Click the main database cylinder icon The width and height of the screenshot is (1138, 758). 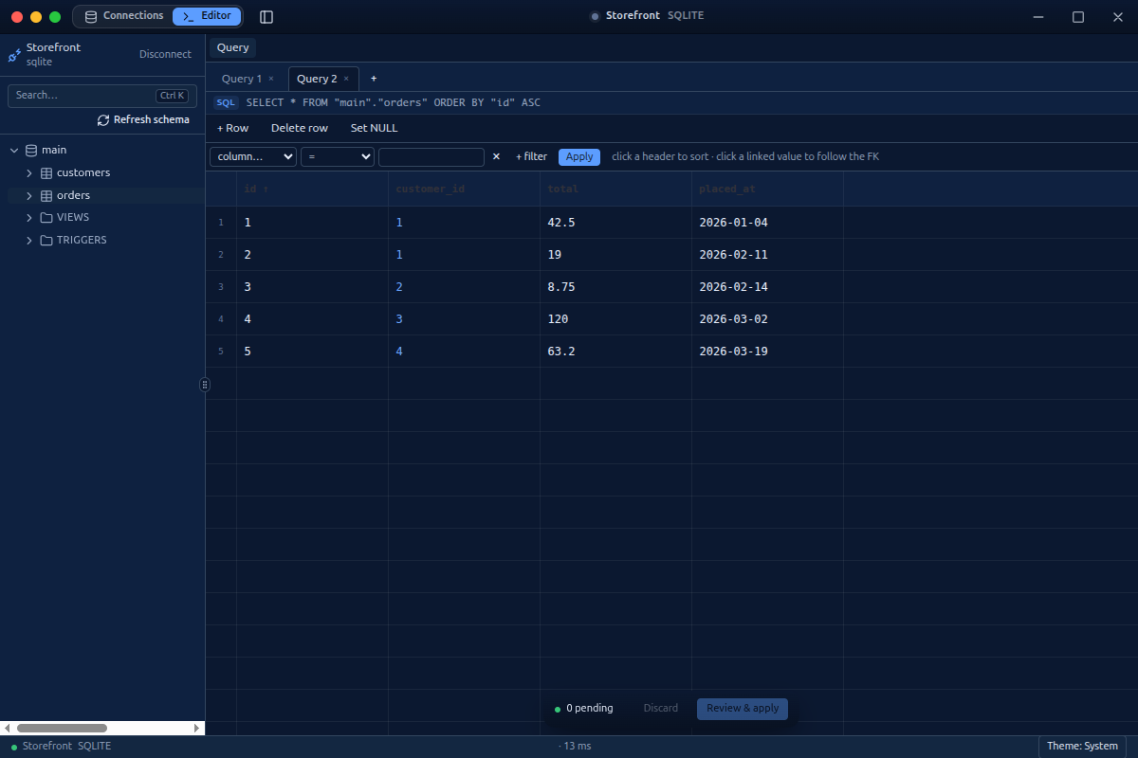(x=31, y=150)
